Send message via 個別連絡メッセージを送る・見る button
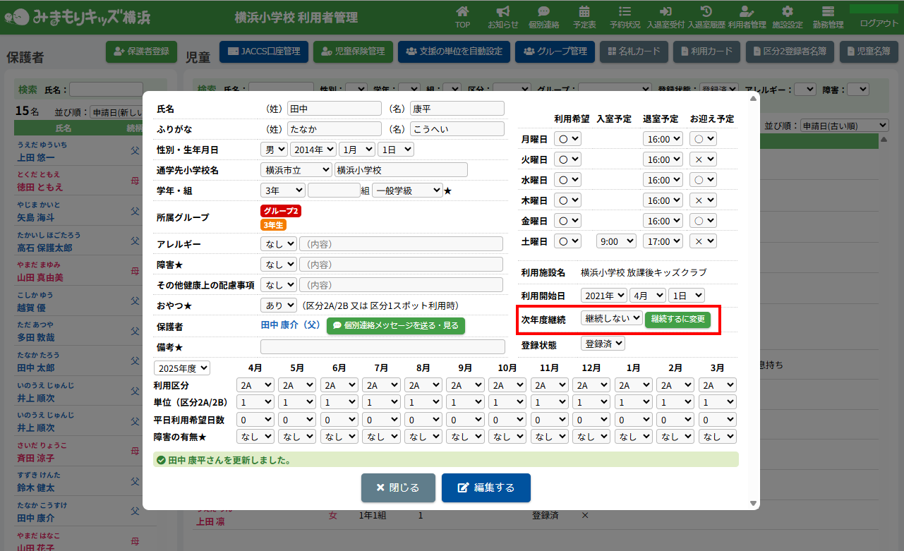The height and width of the screenshot is (551, 904). click(395, 326)
